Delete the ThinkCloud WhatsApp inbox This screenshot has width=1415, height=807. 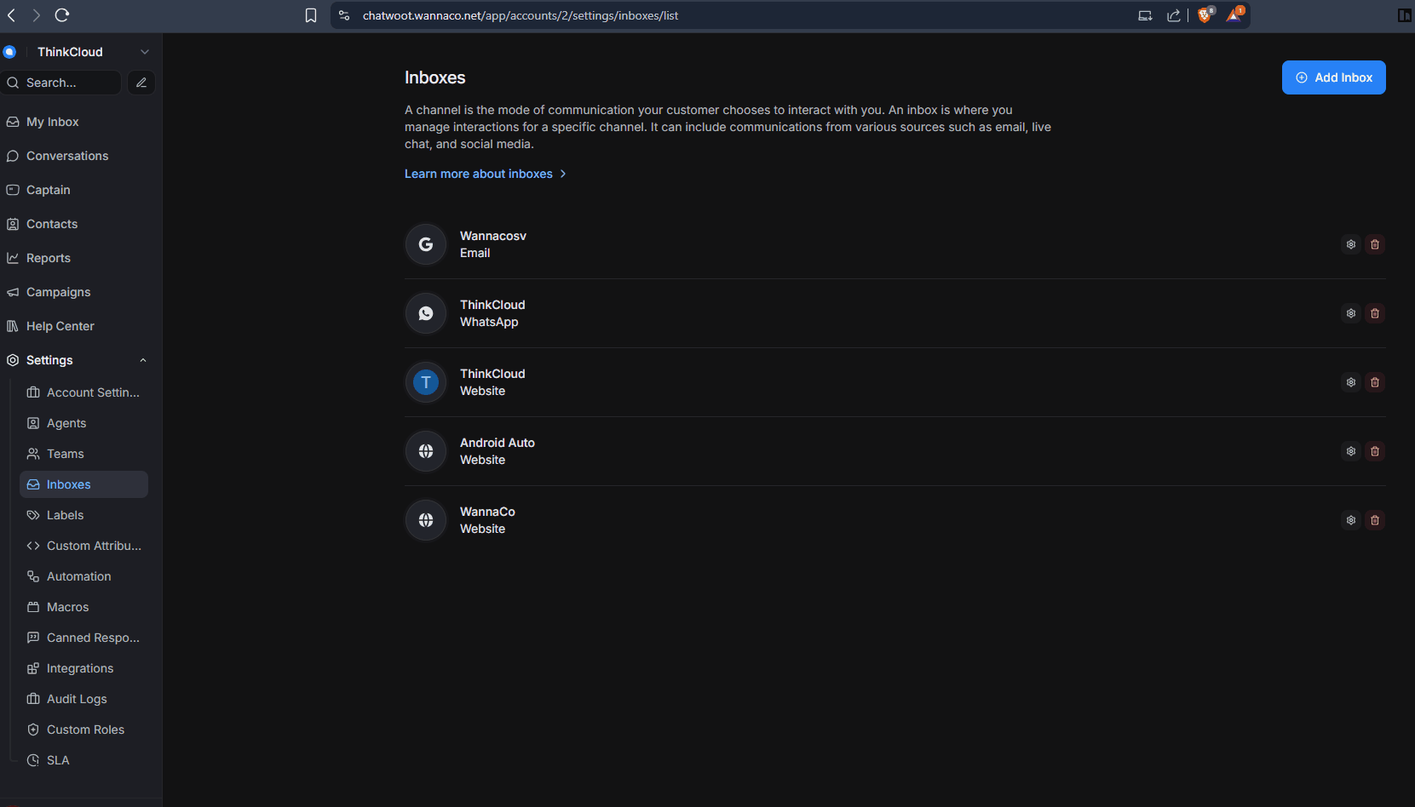coord(1375,313)
